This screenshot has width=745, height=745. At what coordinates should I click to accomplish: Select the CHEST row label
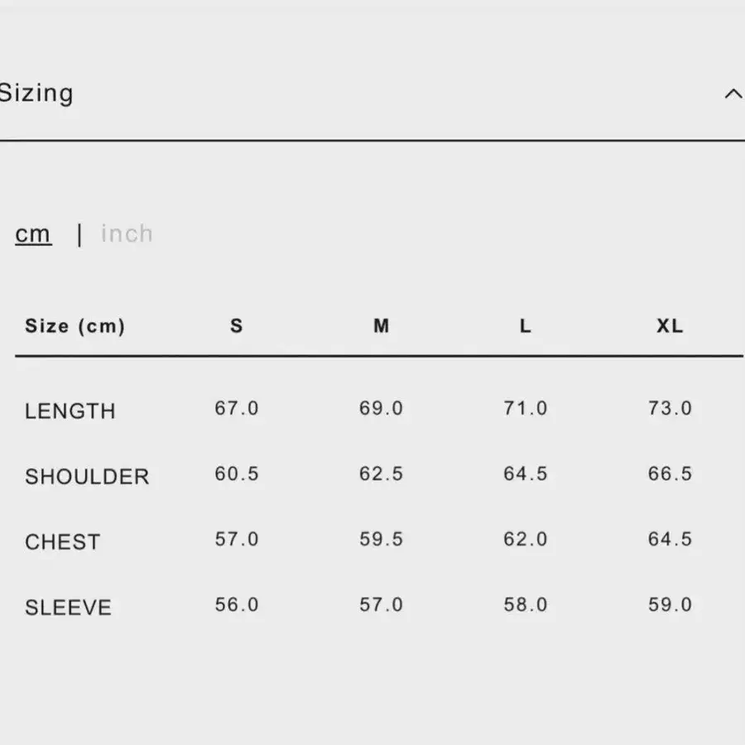(x=62, y=542)
